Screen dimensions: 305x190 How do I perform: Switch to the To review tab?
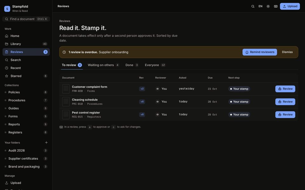tap(72, 65)
